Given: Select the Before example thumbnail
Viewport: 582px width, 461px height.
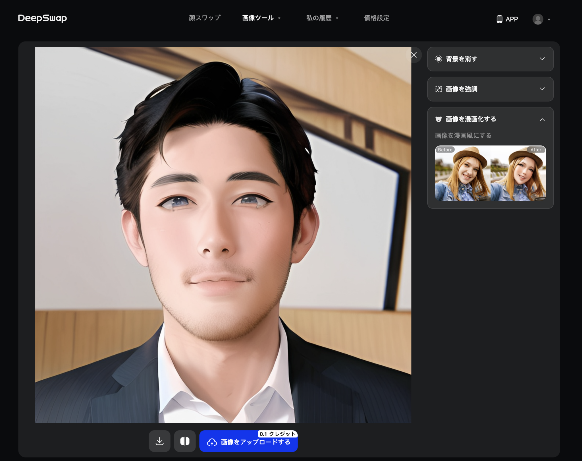Looking at the screenshot, I should pos(462,173).
